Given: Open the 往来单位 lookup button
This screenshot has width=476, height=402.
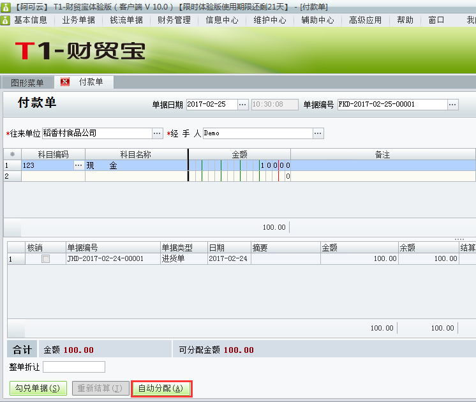Looking at the screenshot, I should [157, 133].
